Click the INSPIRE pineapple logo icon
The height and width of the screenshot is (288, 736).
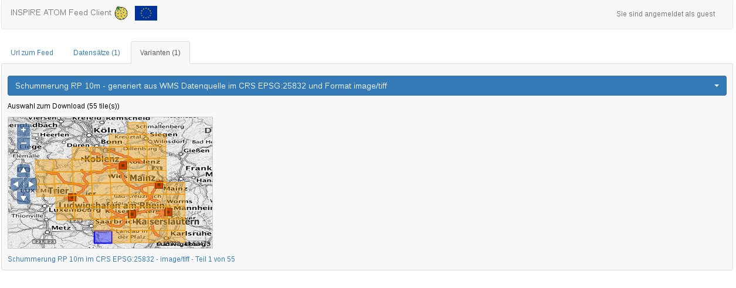click(121, 13)
